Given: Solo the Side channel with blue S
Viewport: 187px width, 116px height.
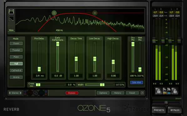Looking at the screenshot, I should [x=46, y=91].
